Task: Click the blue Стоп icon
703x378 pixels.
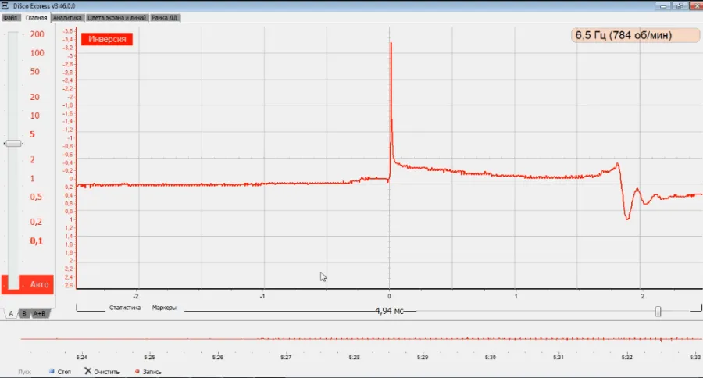Action: coord(52,371)
